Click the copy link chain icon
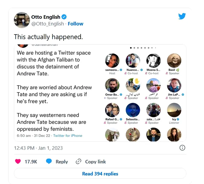The image size is (204, 184). [x=78, y=161]
